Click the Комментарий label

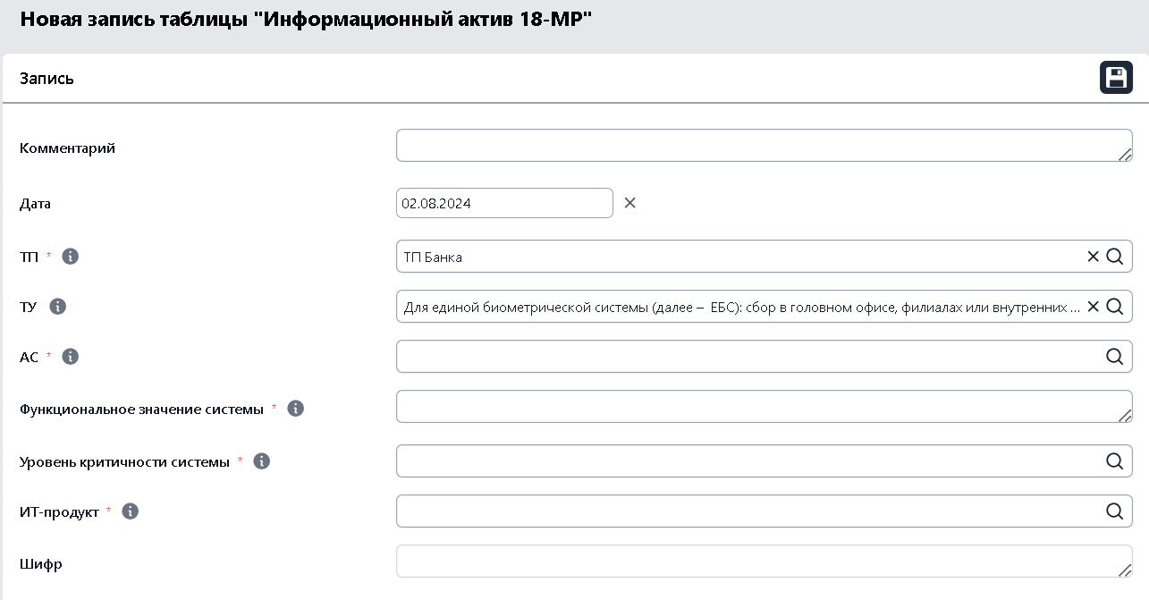(68, 148)
